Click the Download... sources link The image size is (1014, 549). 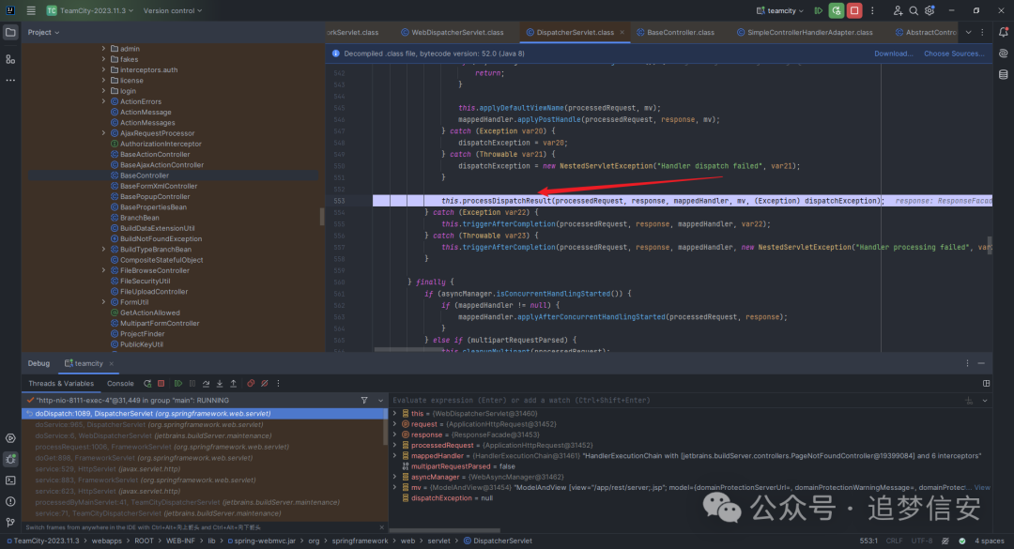coord(893,53)
